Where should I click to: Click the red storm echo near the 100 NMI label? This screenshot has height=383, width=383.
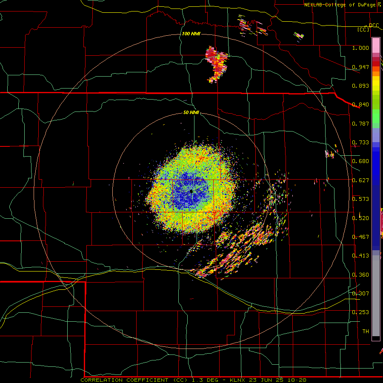[217, 64]
